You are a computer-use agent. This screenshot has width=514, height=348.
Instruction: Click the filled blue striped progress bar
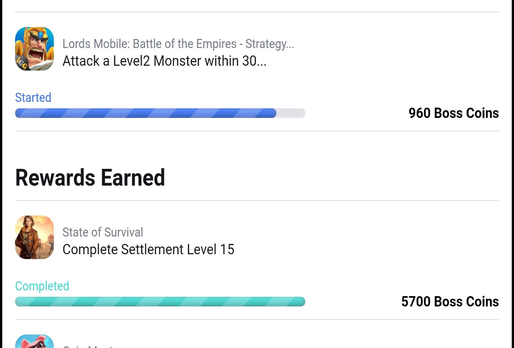[x=146, y=113]
